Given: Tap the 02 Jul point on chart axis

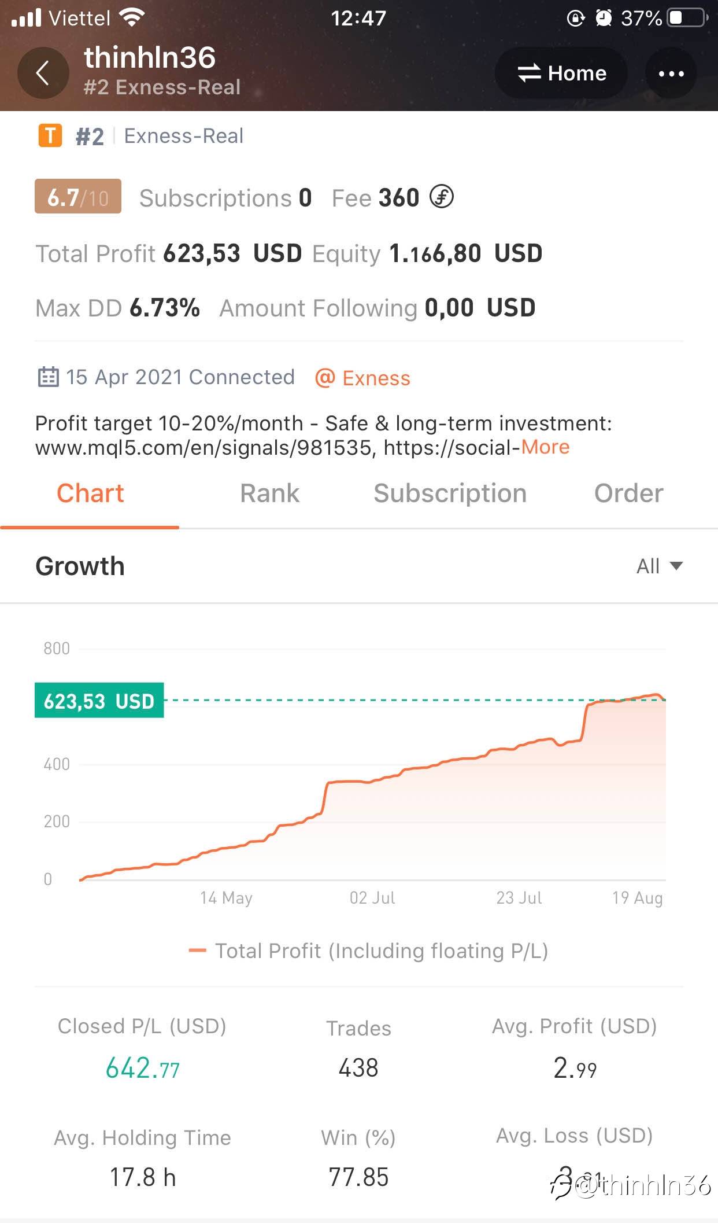Looking at the screenshot, I should tap(372, 898).
